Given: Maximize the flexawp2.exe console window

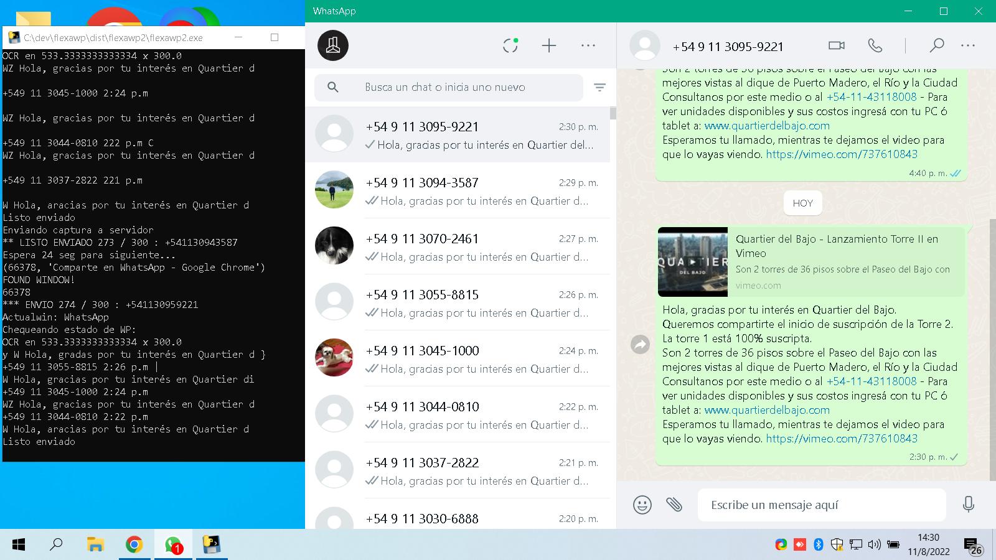Looking at the screenshot, I should coord(275,37).
